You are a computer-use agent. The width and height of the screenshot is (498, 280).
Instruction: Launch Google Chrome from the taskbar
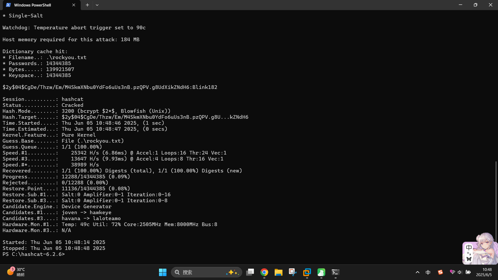click(x=264, y=272)
